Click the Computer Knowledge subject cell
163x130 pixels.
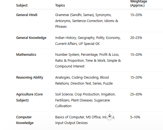coord(25,120)
